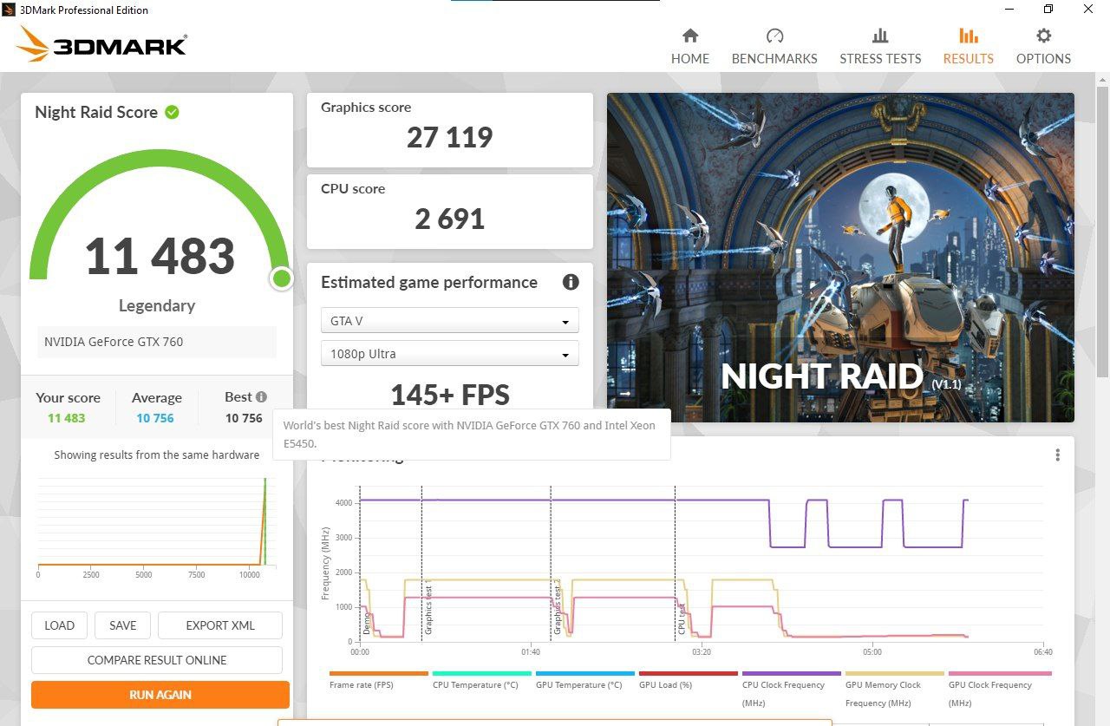The image size is (1110, 726).
Task: Click the "03:20" time axis label
Action: click(702, 652)
